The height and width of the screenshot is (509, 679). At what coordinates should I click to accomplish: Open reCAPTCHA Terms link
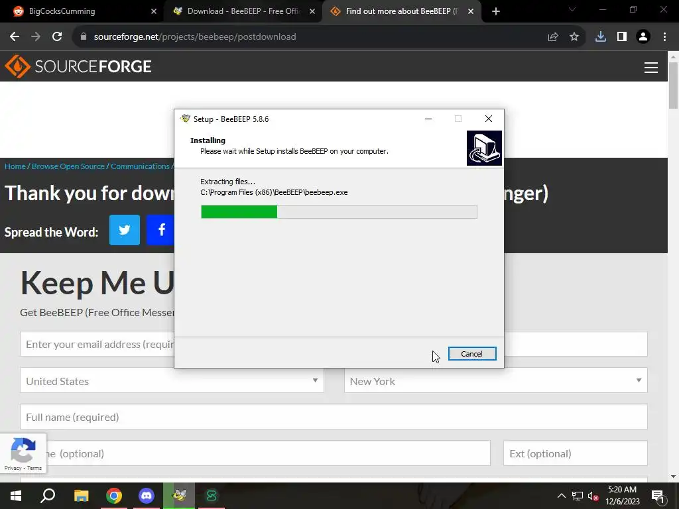[x=34, y=468]
